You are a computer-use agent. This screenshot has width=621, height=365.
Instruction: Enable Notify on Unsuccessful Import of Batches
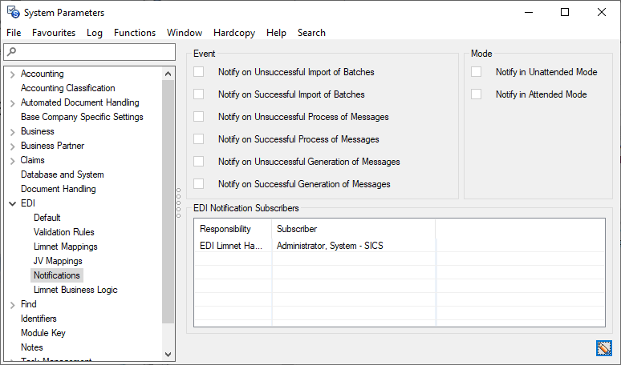pos(199,72)
